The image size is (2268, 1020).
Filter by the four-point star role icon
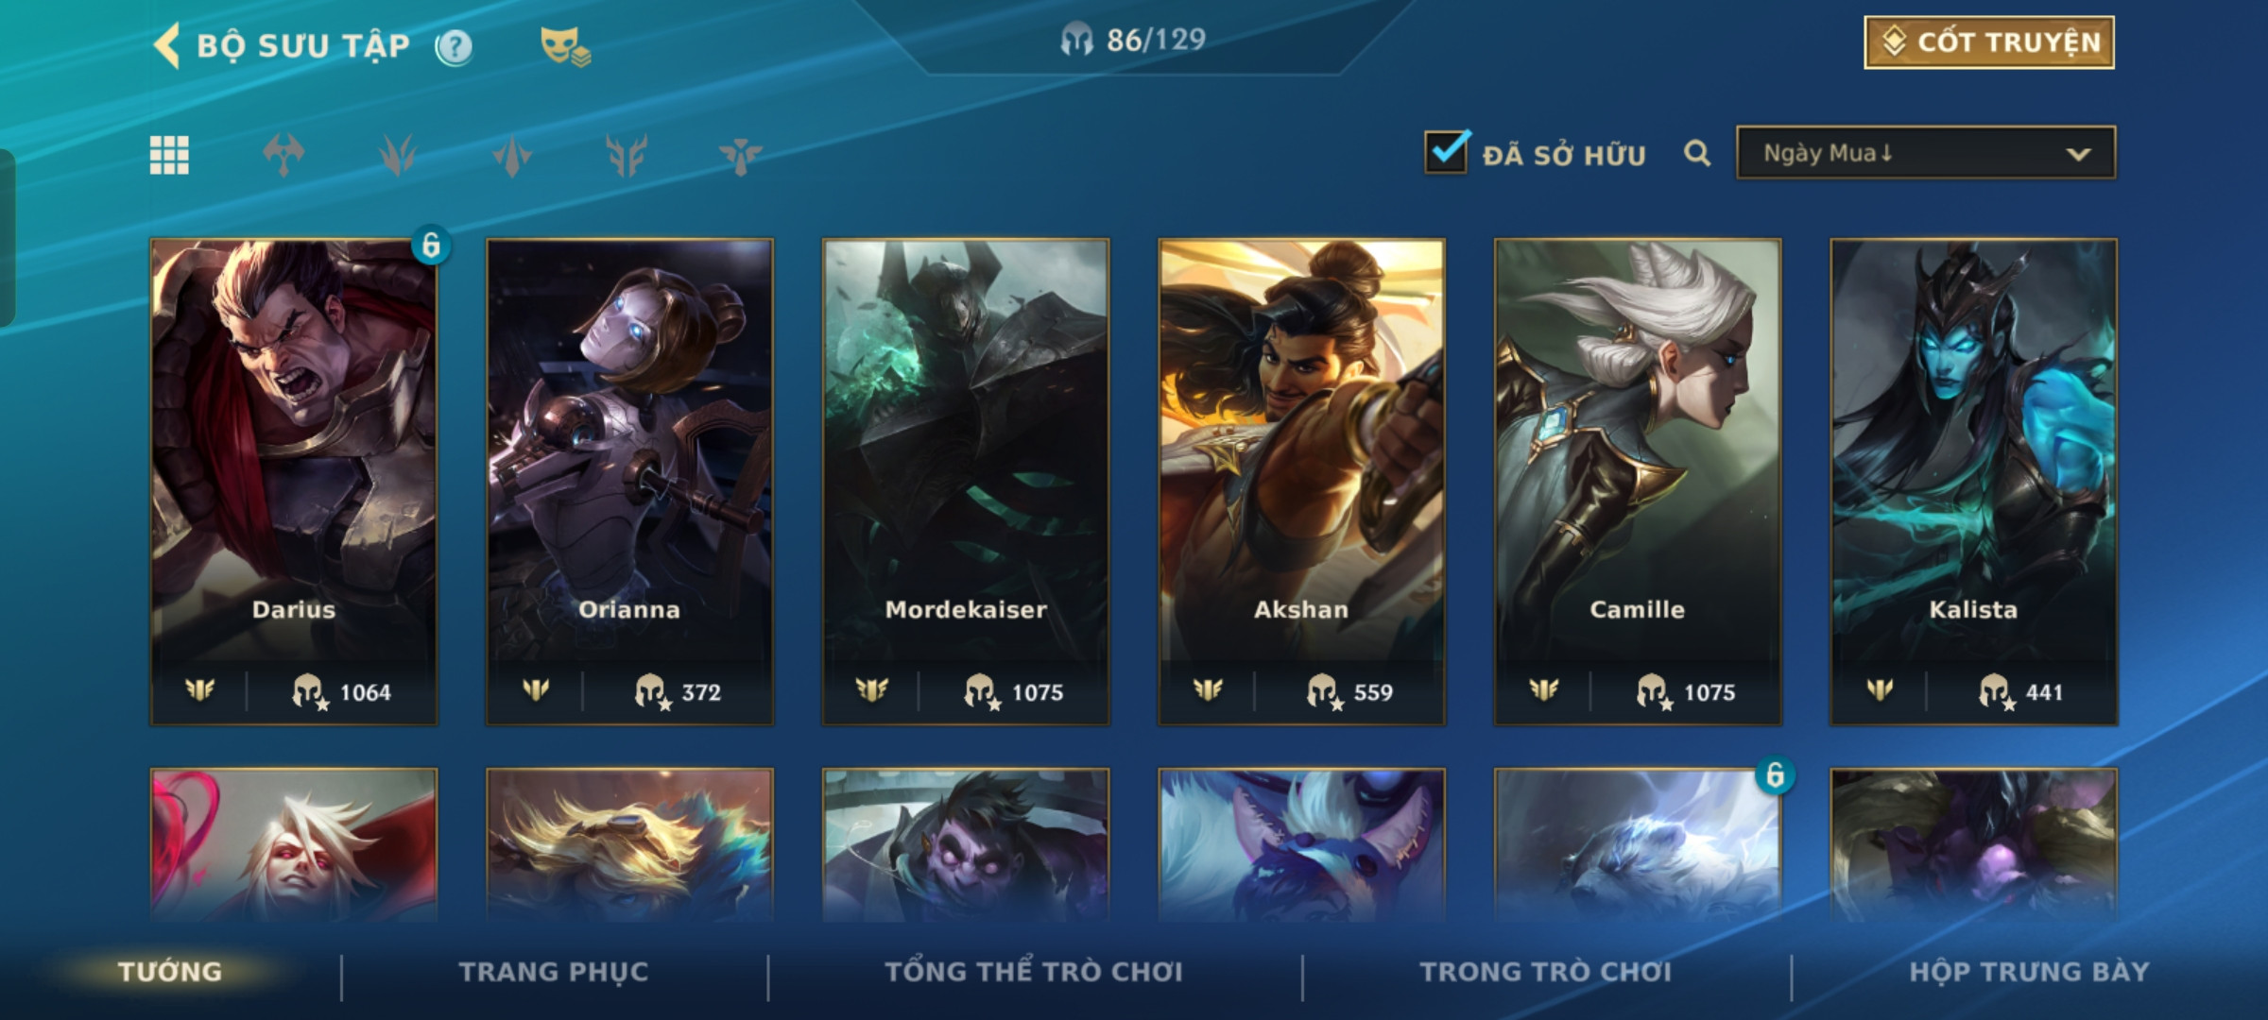(512, 155)
